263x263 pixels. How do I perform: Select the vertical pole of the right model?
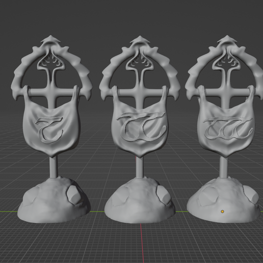[224, 167]
